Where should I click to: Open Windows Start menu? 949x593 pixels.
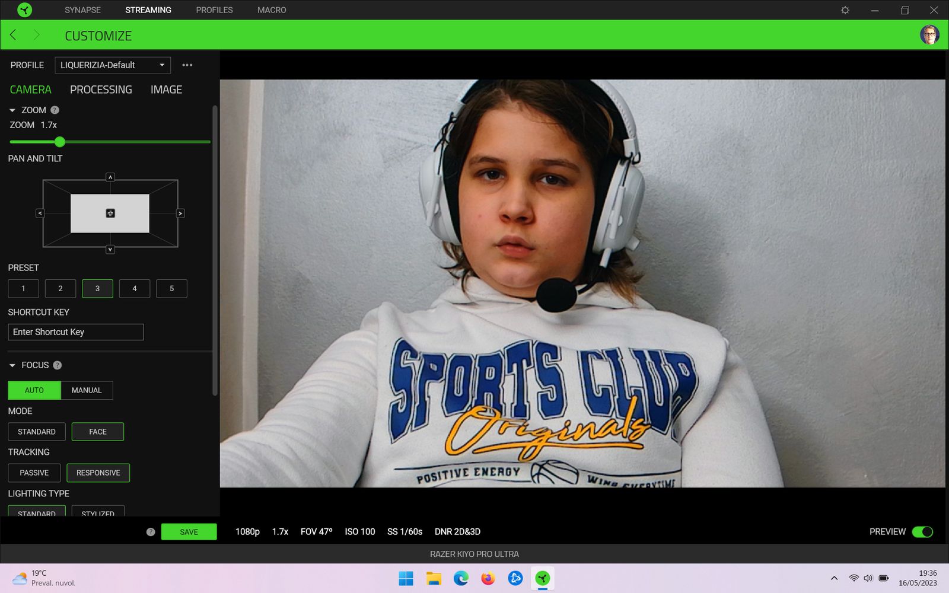click(x=406, y=578)
